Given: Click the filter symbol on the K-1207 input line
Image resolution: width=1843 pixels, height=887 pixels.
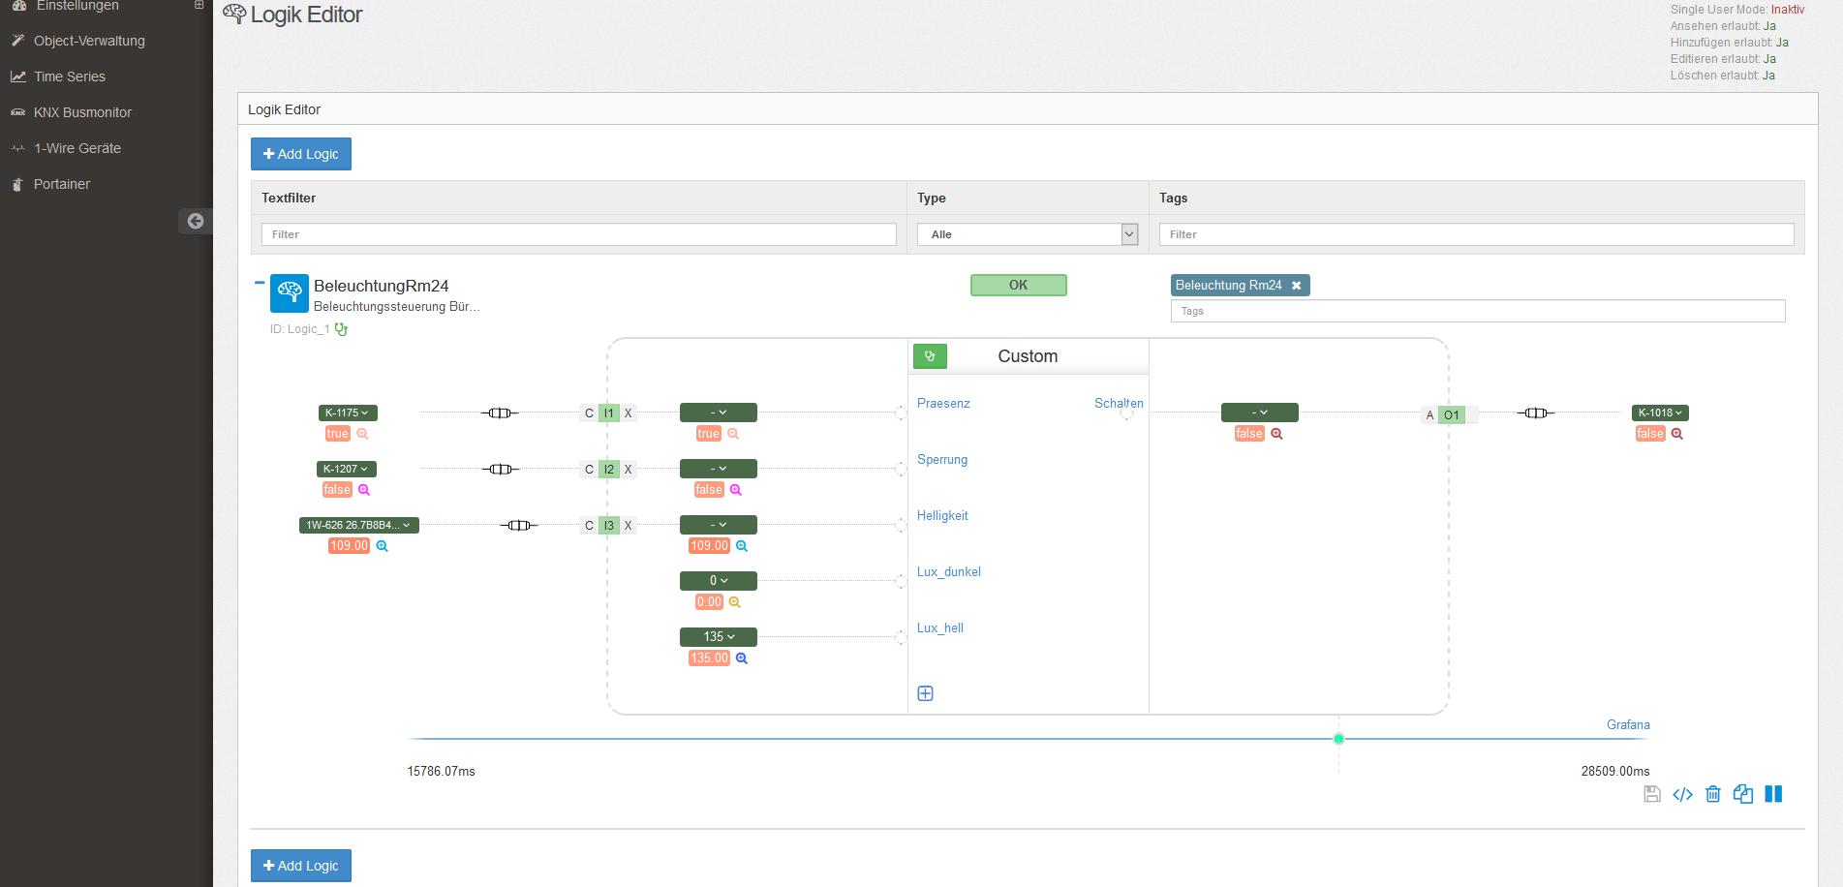Looking at the screenshot, I should [x=501, y=470].
